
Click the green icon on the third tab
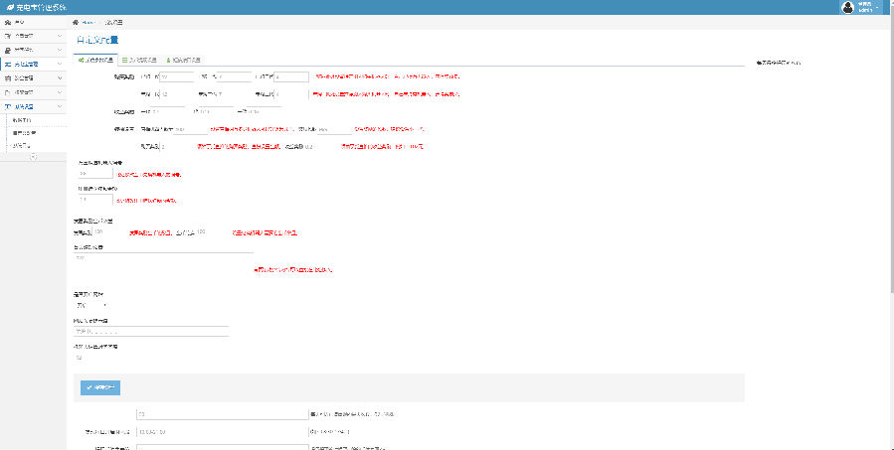[168, 60]
